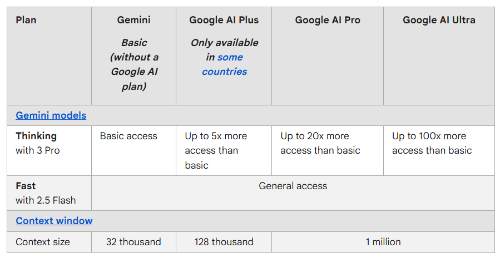Select the '32 thousand' cell
The width and height of the screenshot is (500, 253).
pos(133,242)
